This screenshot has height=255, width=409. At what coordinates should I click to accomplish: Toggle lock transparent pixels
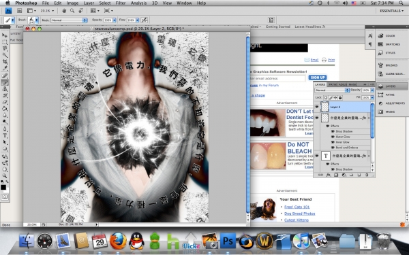pyautogui.click(x=326, y=97)
